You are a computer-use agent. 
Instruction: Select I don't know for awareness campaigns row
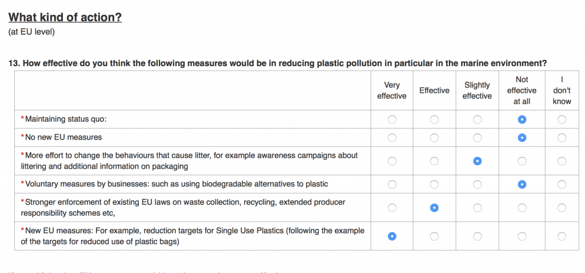pyautogui.click(x=562, y=161)
